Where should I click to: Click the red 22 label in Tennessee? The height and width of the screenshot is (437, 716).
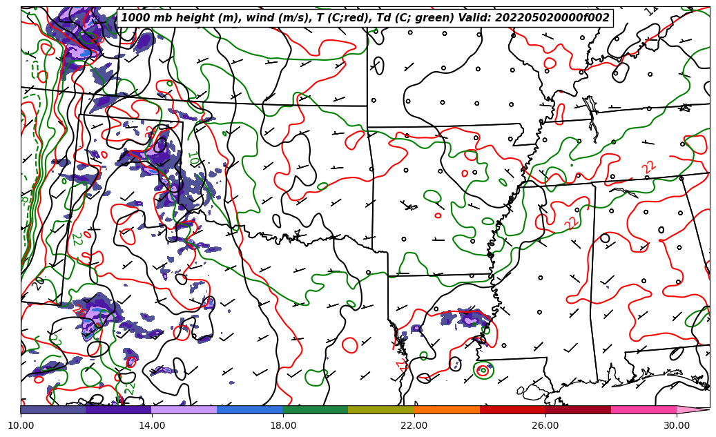pos(648,166)
